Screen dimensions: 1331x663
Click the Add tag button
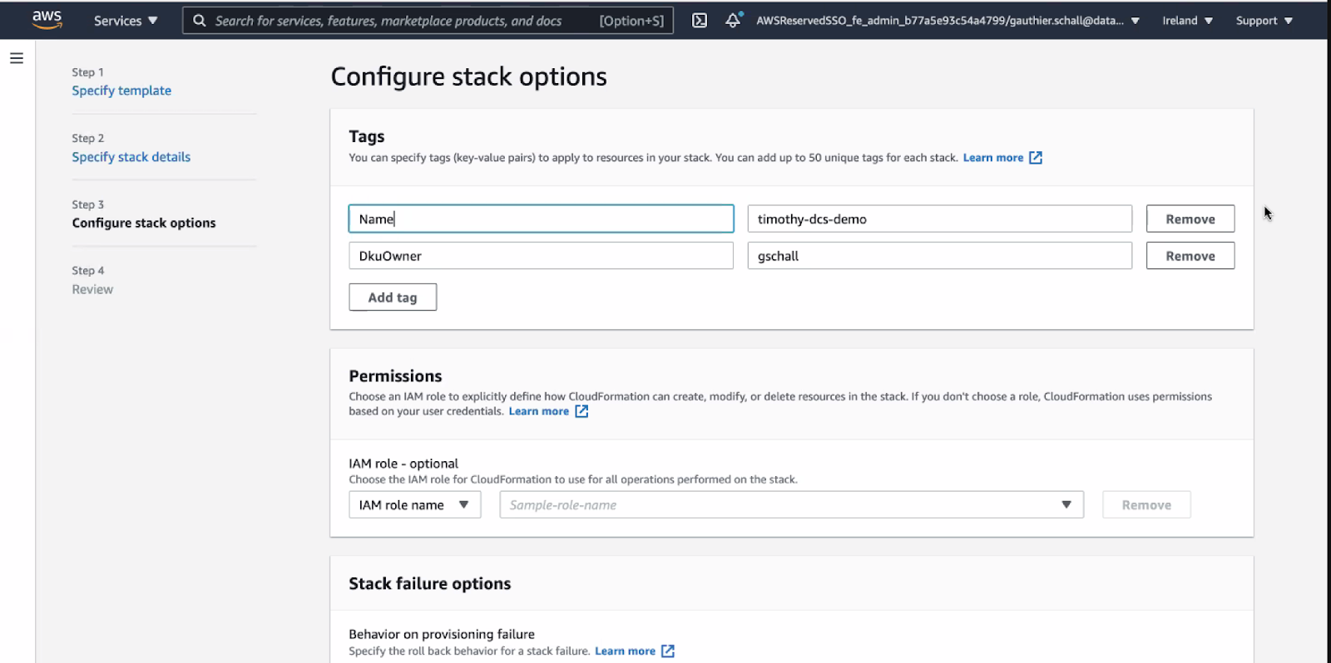[x=393, y=297]
